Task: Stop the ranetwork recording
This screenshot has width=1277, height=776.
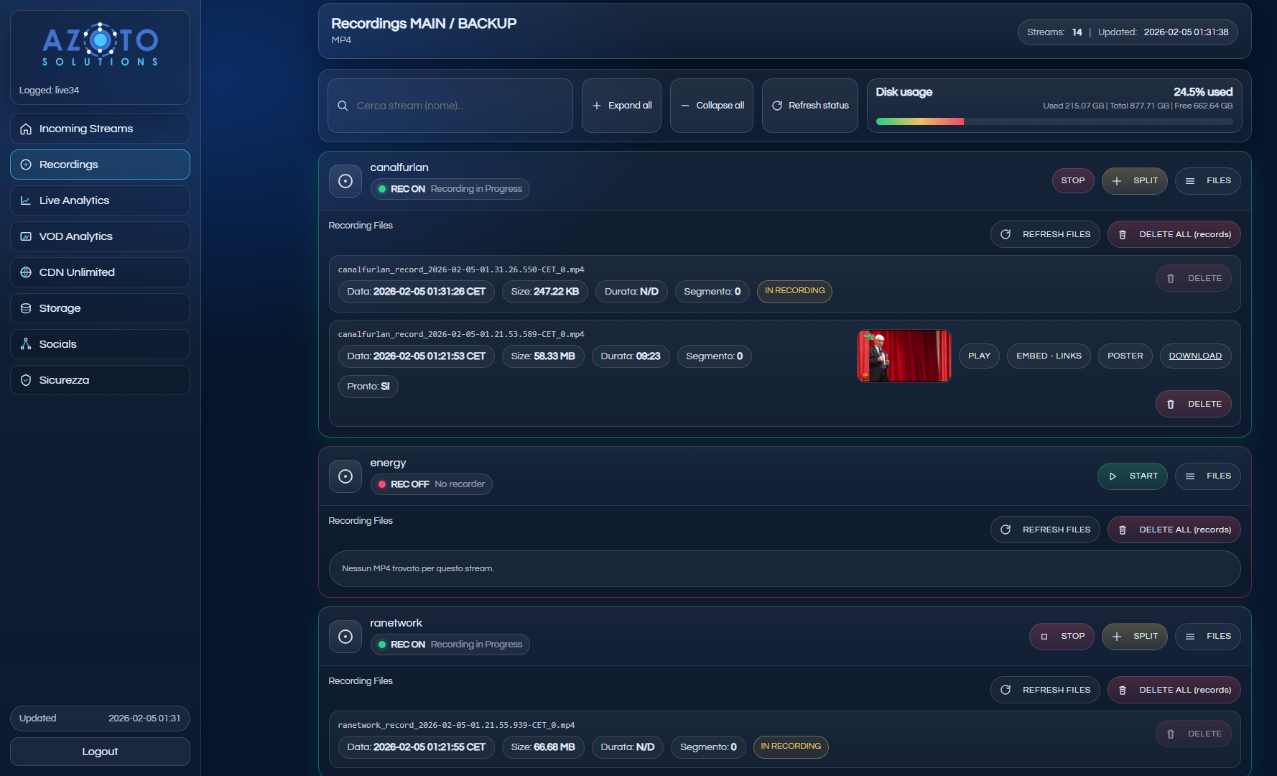Action: pos(1062,636)
